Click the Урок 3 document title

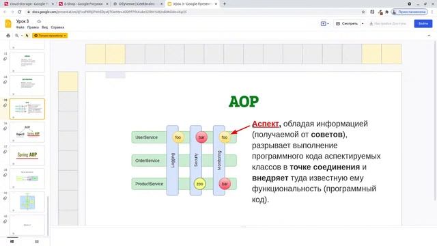click(23, 21)
